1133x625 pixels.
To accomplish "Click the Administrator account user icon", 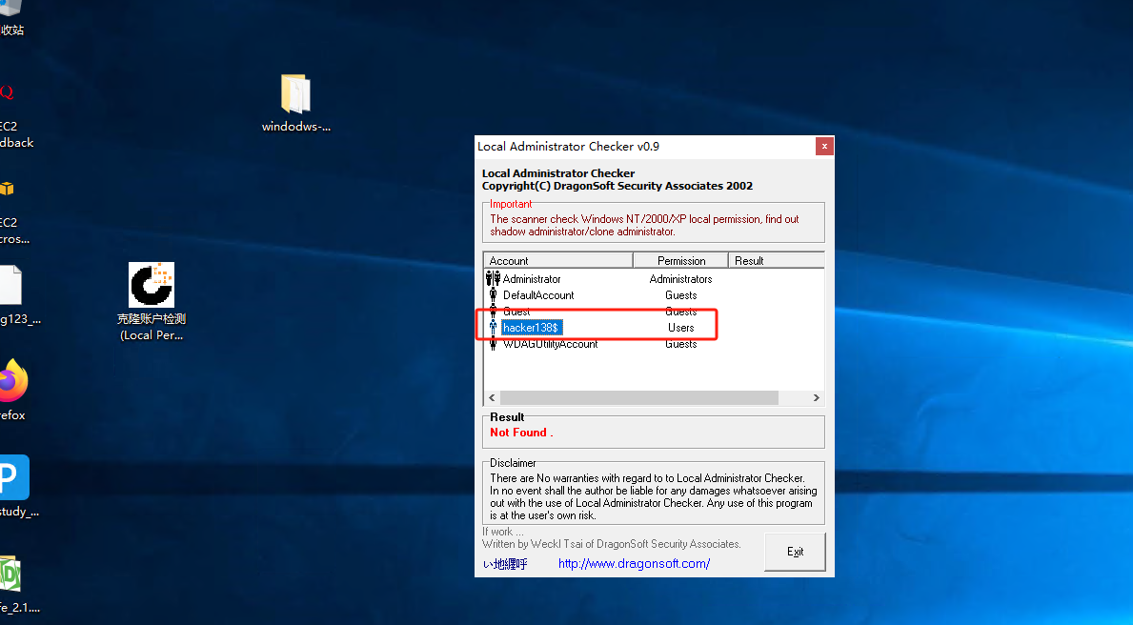I will pyautogui.click(x=493, y=278).
